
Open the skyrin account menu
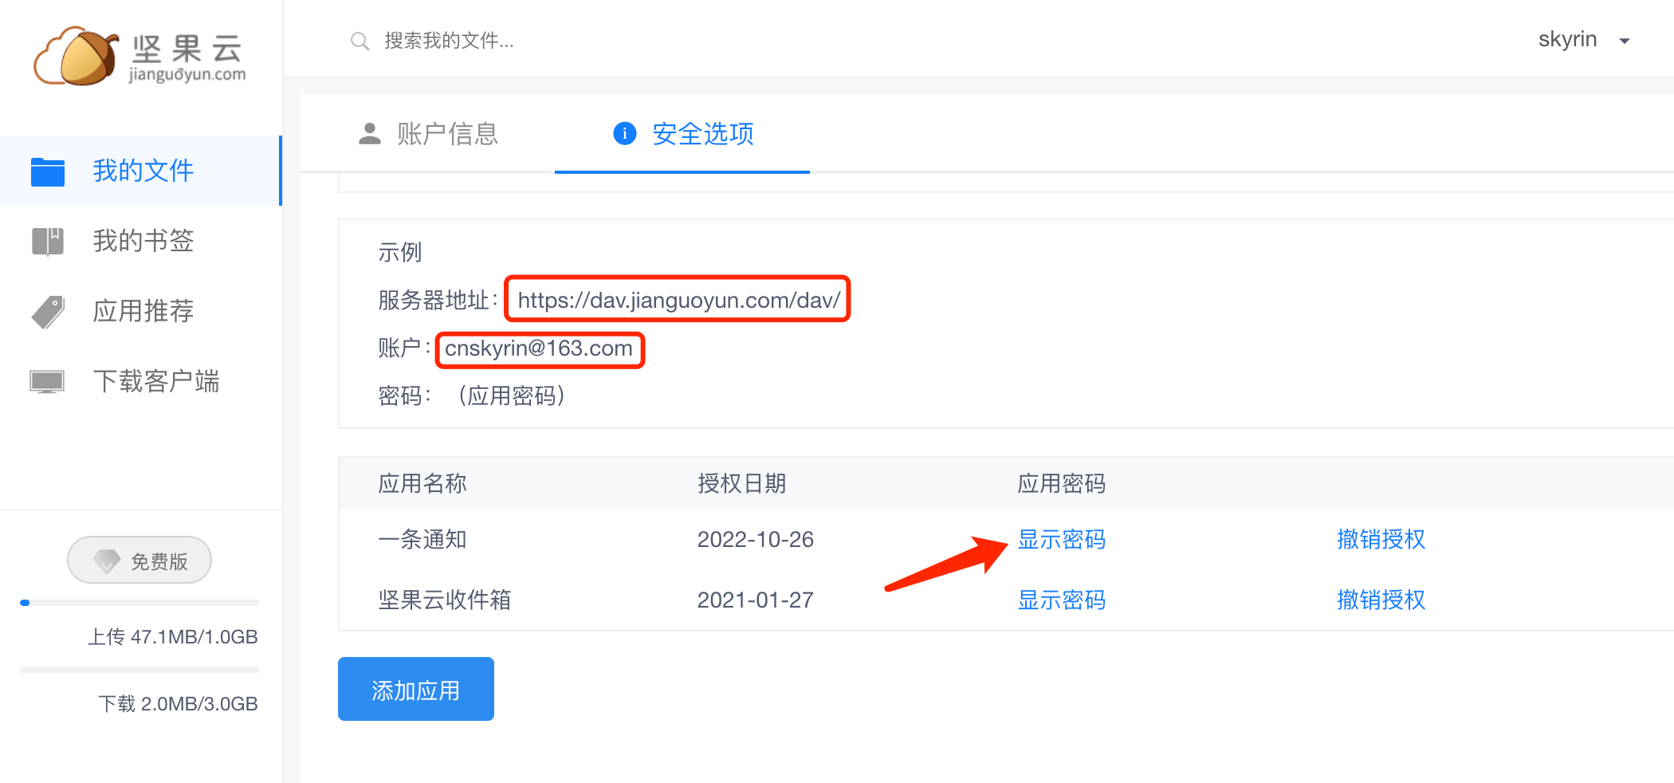click(x=1567, y=40)
